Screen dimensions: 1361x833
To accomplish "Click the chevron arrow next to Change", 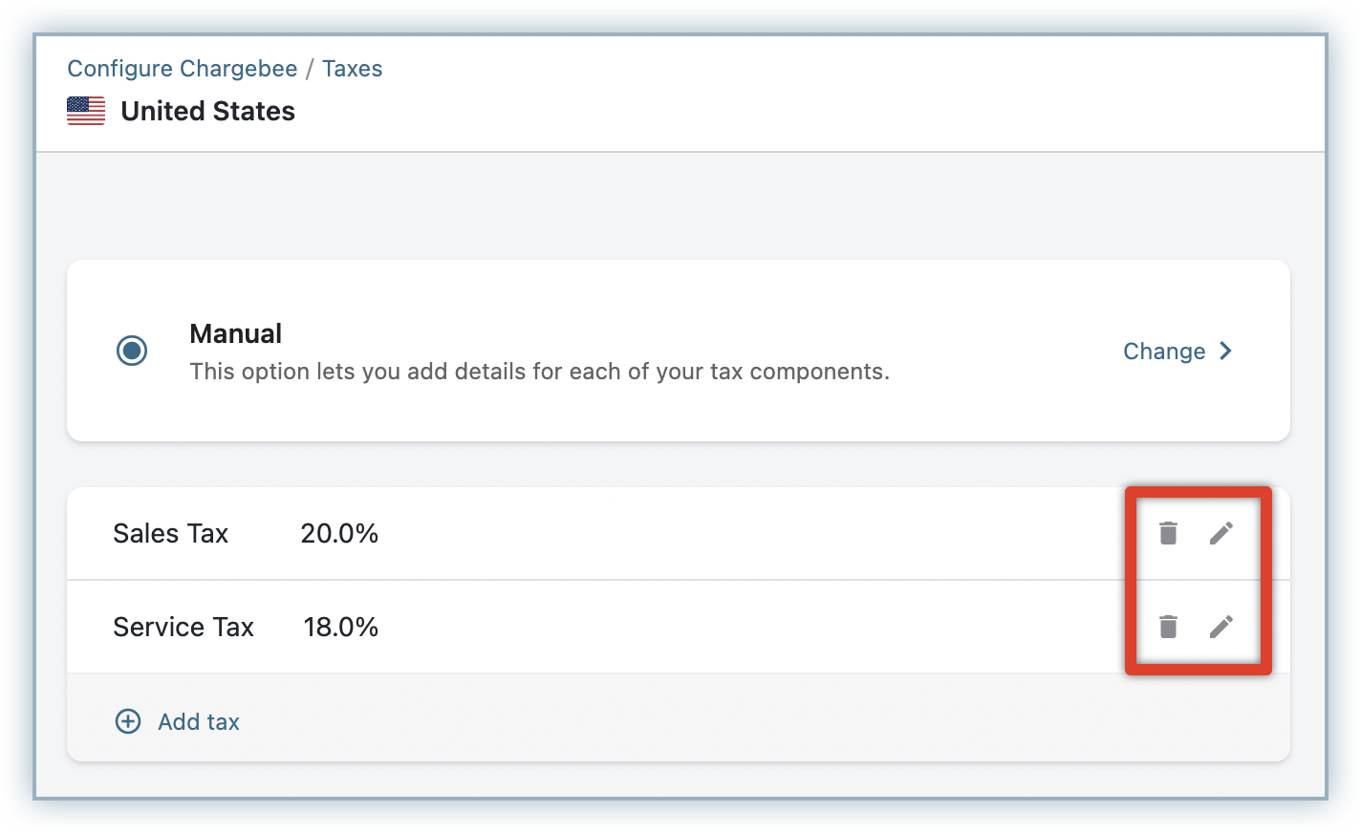I will point(1226,352).
